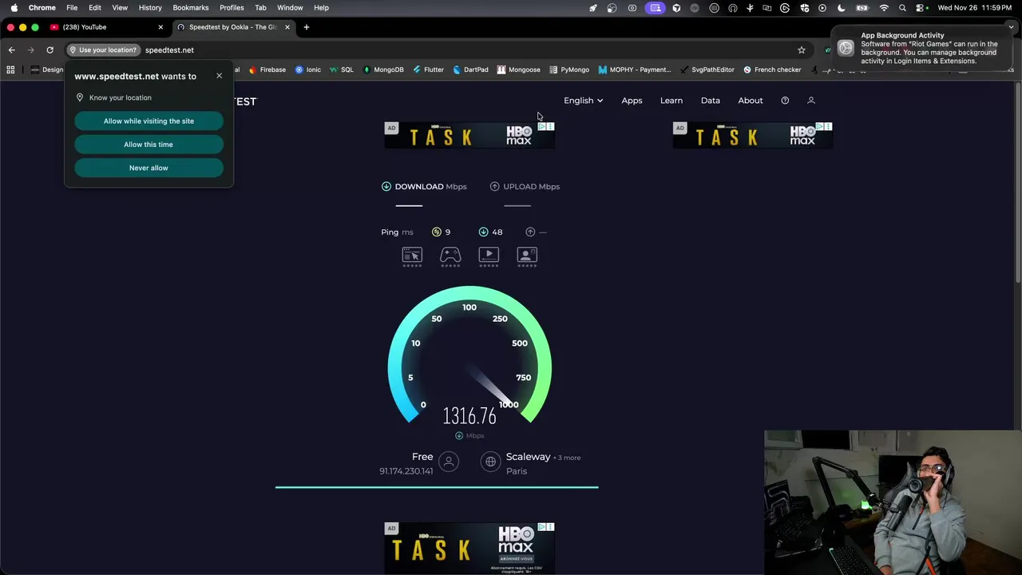
Task: Click the '+ 3 more' servers text
Action: [x=567, y=458]
